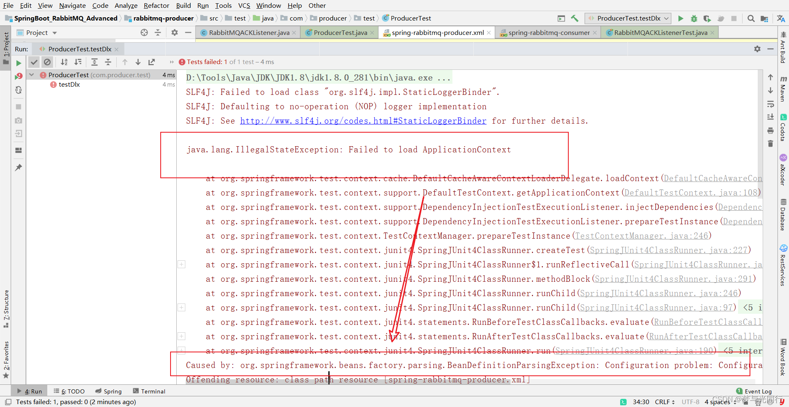The height and width of the screenshot is (407, 789).
Task: Open DefaultTestContext.java:108 link
Action: click(x=691, y=193)
